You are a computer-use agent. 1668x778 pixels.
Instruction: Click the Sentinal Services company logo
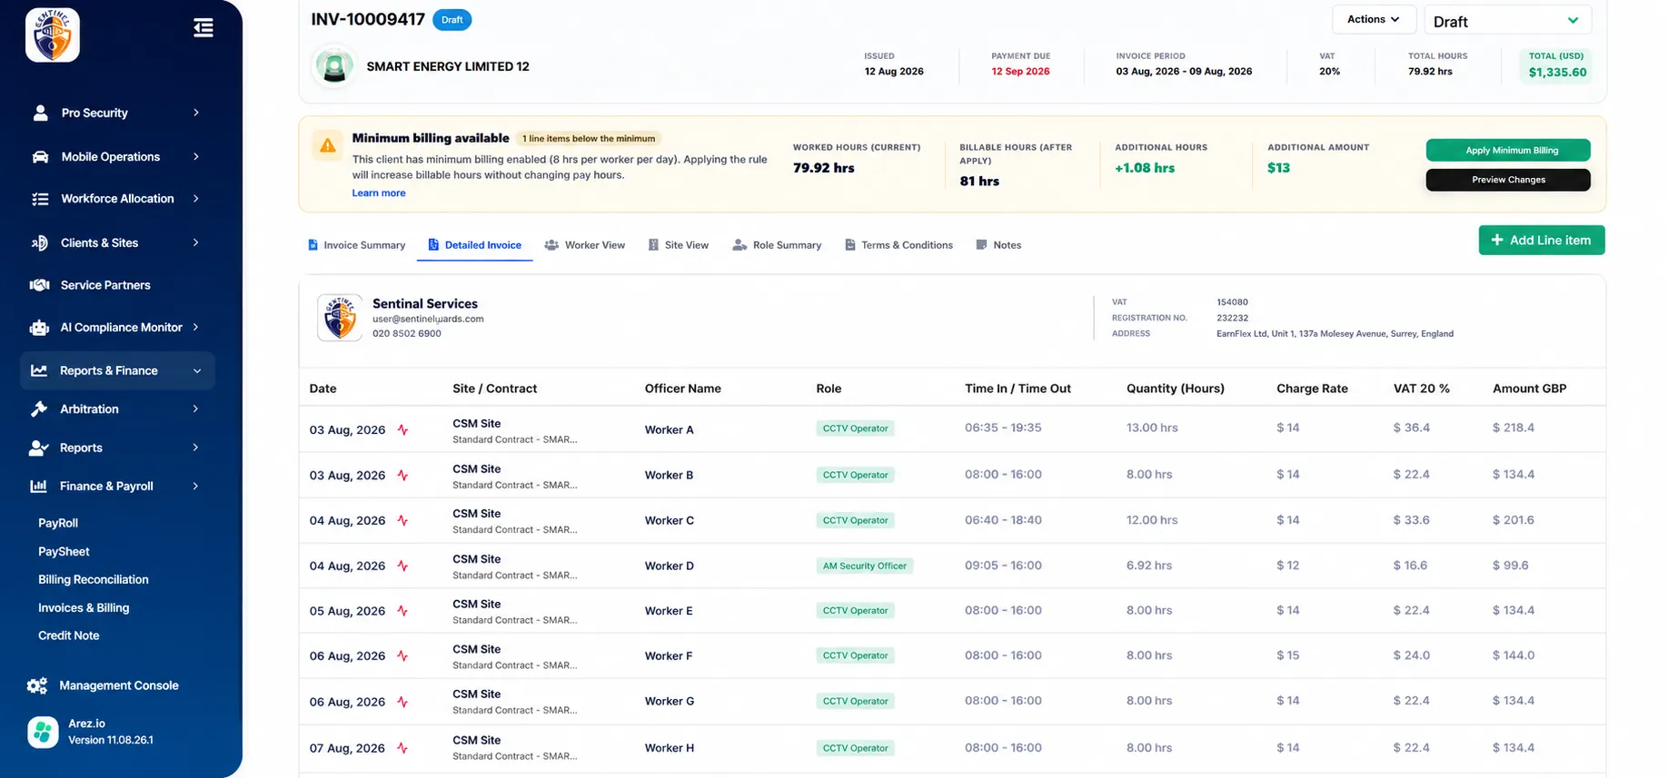point(340,318)
